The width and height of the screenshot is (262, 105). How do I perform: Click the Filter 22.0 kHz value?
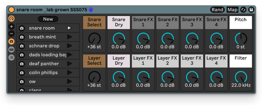click(241, 85)
